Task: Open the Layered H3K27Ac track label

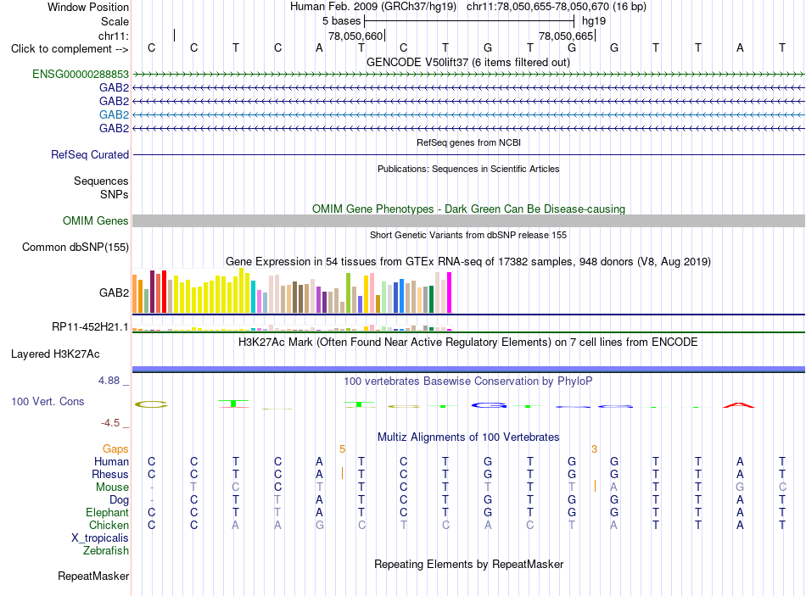Action: point(55,354)
